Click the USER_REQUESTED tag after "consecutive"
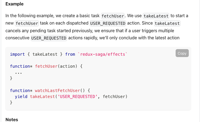The width and height of the screenshot is (200, 122). (x=49, y=38)
